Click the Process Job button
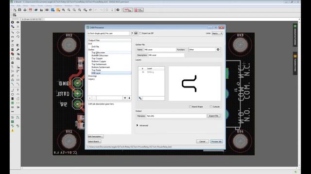The image size is (311, 174). (216, 142)
